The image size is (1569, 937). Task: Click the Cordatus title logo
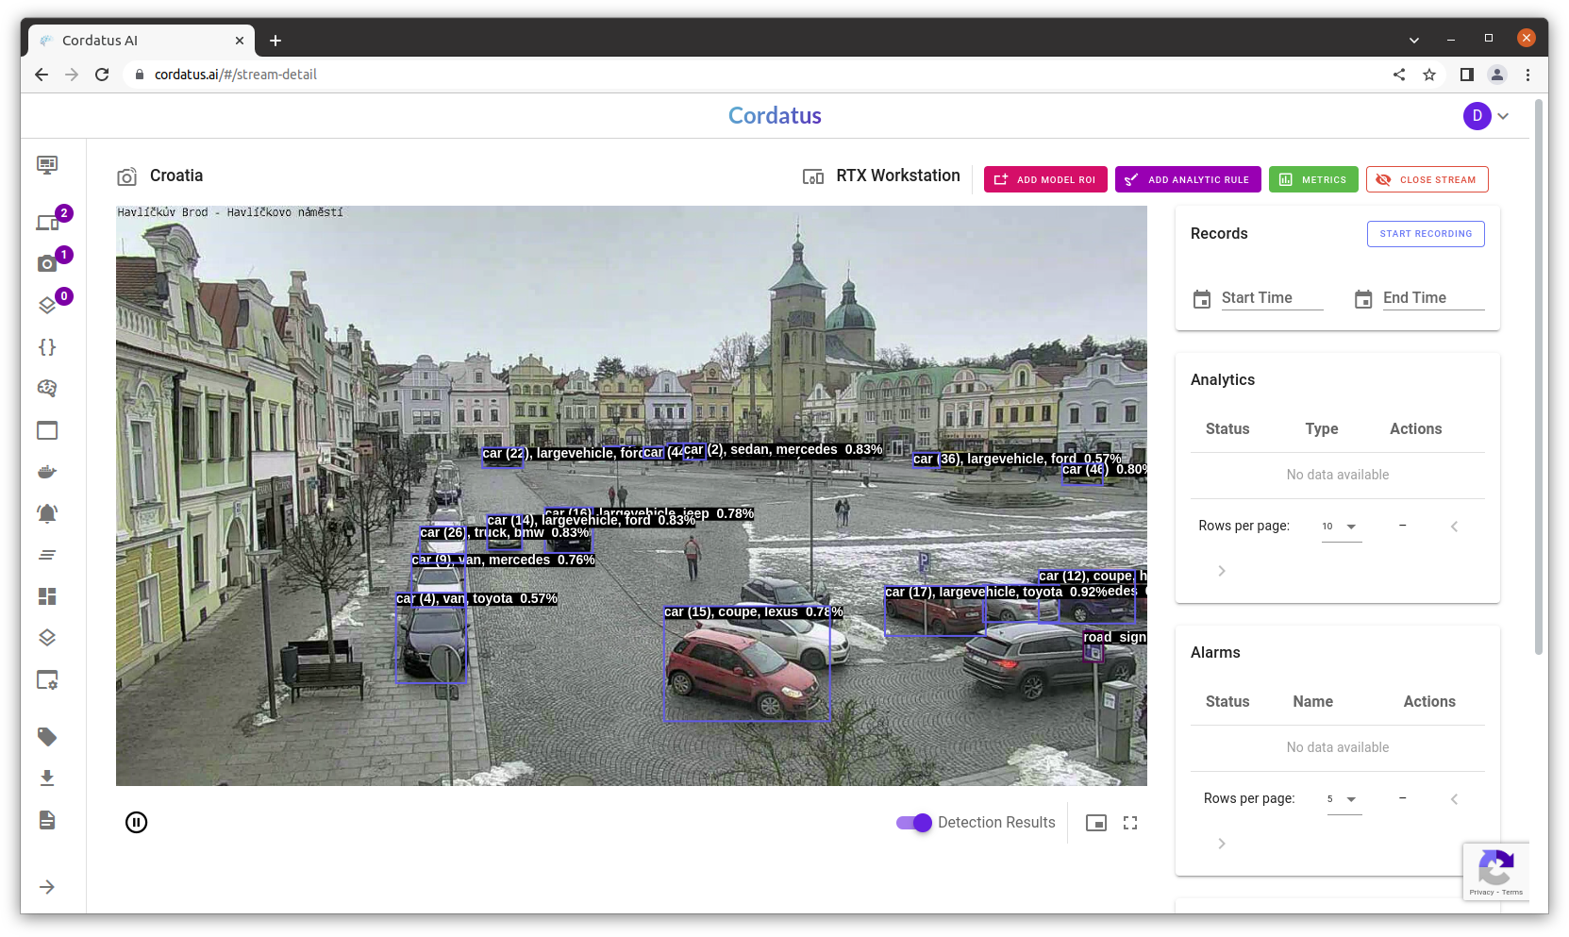point(775,116)
